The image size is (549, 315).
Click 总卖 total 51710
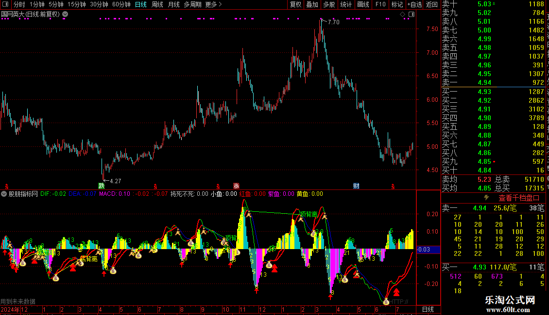534,179
